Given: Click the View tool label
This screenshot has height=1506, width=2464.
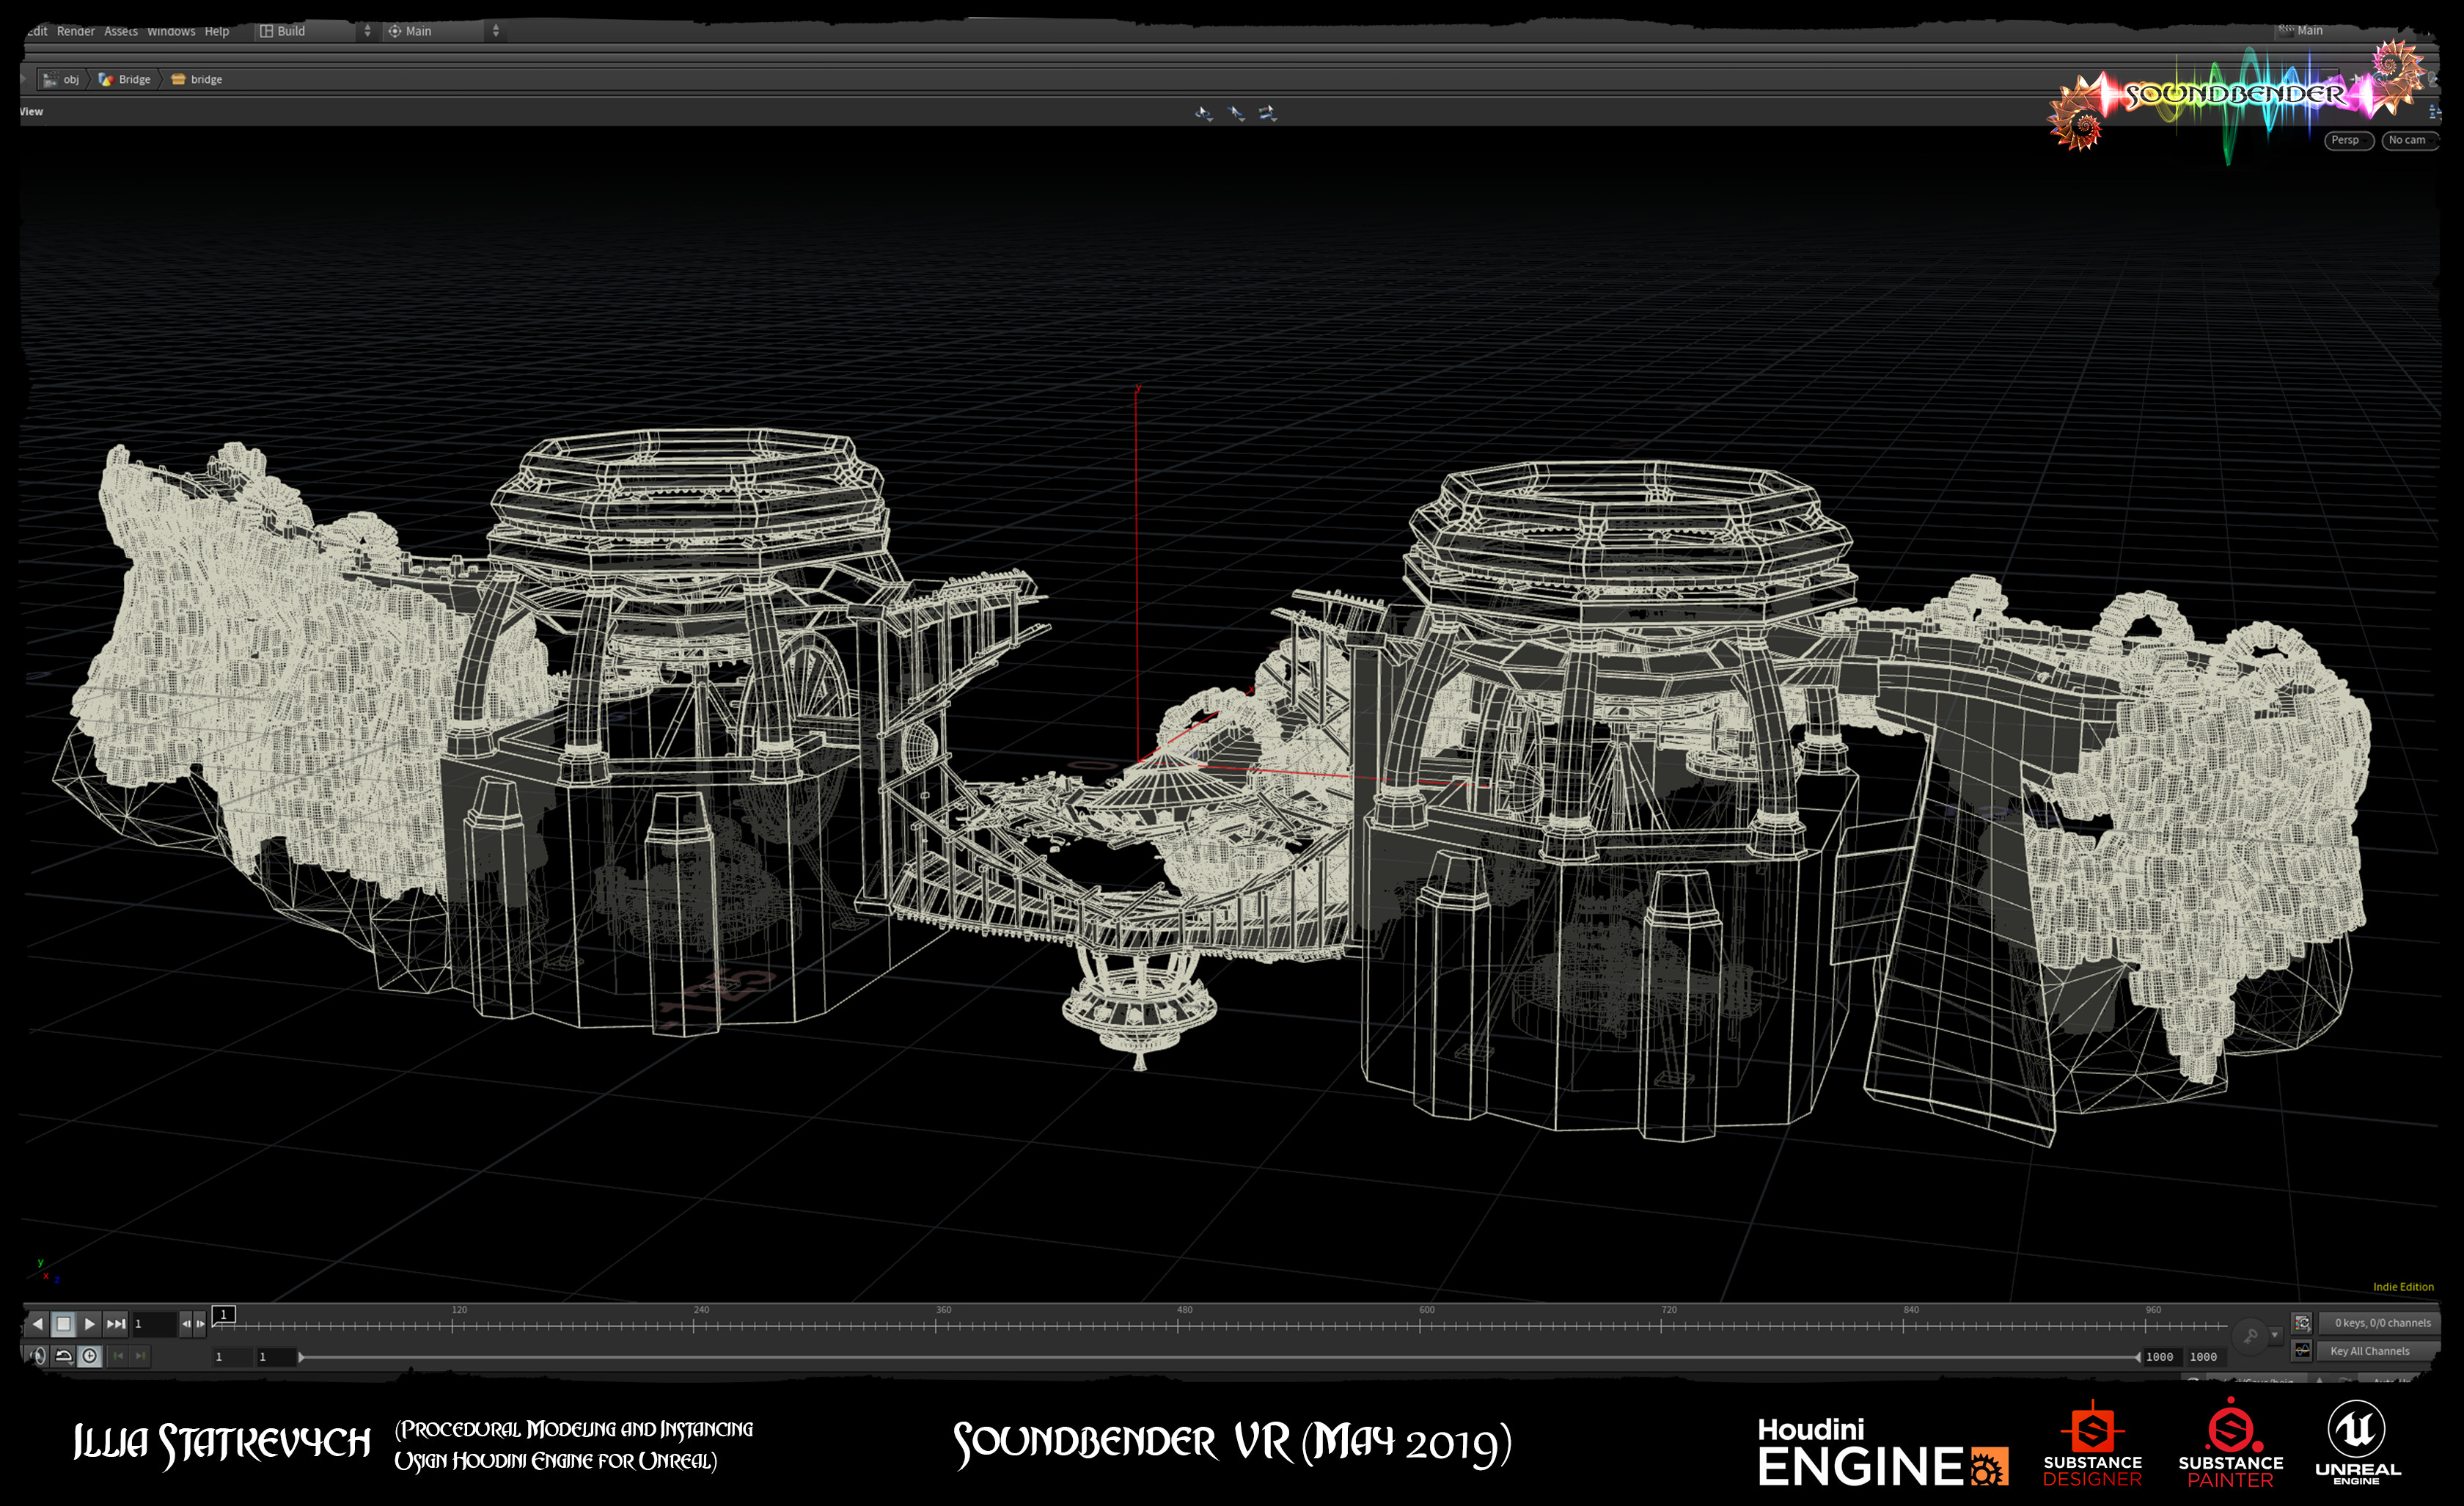Looking at the screenshot, I should click(31, 111).
